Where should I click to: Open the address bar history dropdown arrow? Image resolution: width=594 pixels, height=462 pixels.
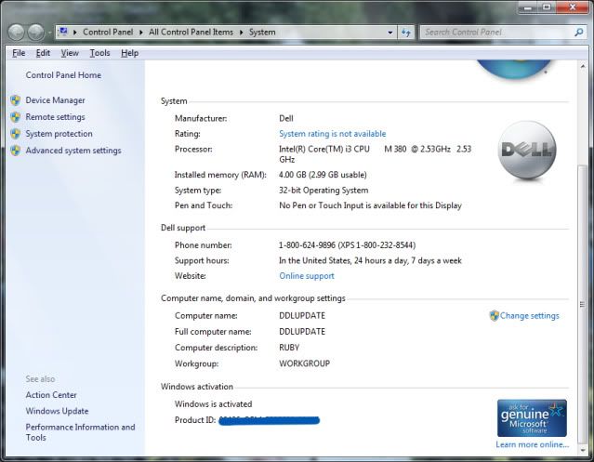coord(390,33)
